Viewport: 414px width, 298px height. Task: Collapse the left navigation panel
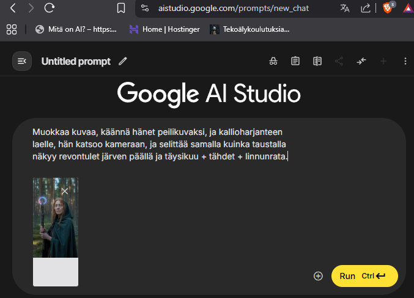22,61
